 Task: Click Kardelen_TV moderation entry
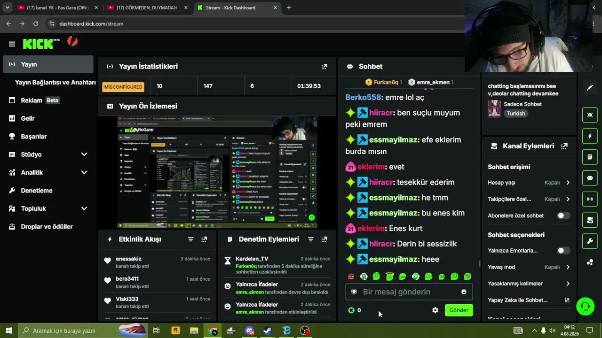click(277, 265)
